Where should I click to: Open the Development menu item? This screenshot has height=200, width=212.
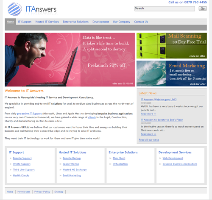click(100, 22)
